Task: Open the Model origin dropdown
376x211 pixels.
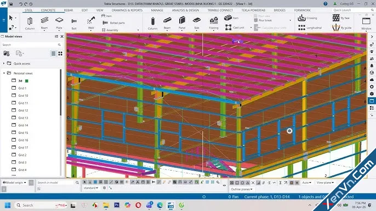Action: pyautogui.click(x=15, y=182)
